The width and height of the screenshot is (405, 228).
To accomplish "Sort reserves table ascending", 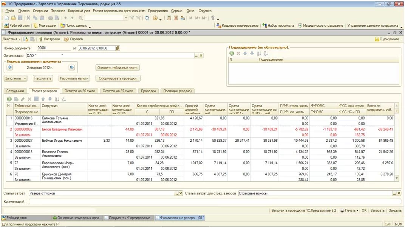I will pyautogui.click(x=57, y=99).
